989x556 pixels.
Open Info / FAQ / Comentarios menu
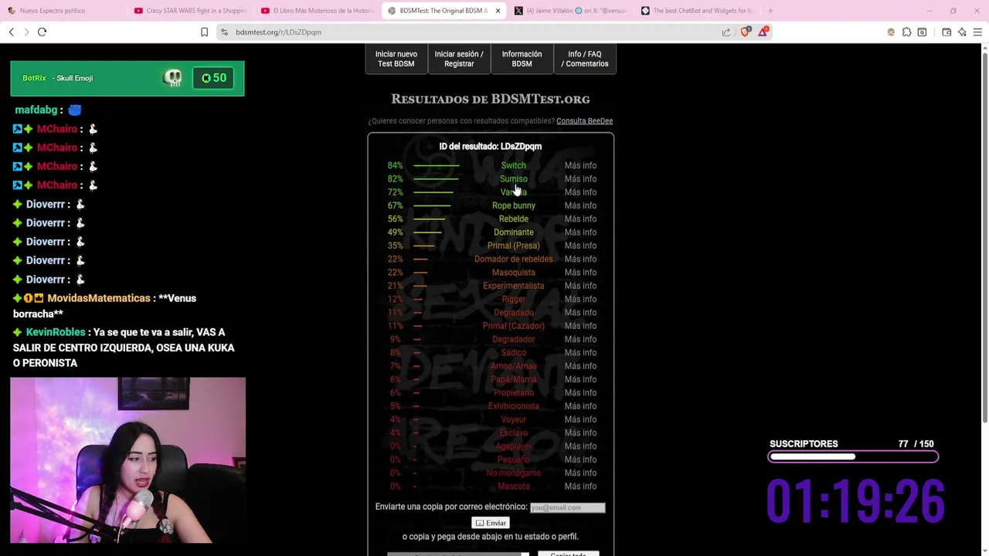point(585,59)
